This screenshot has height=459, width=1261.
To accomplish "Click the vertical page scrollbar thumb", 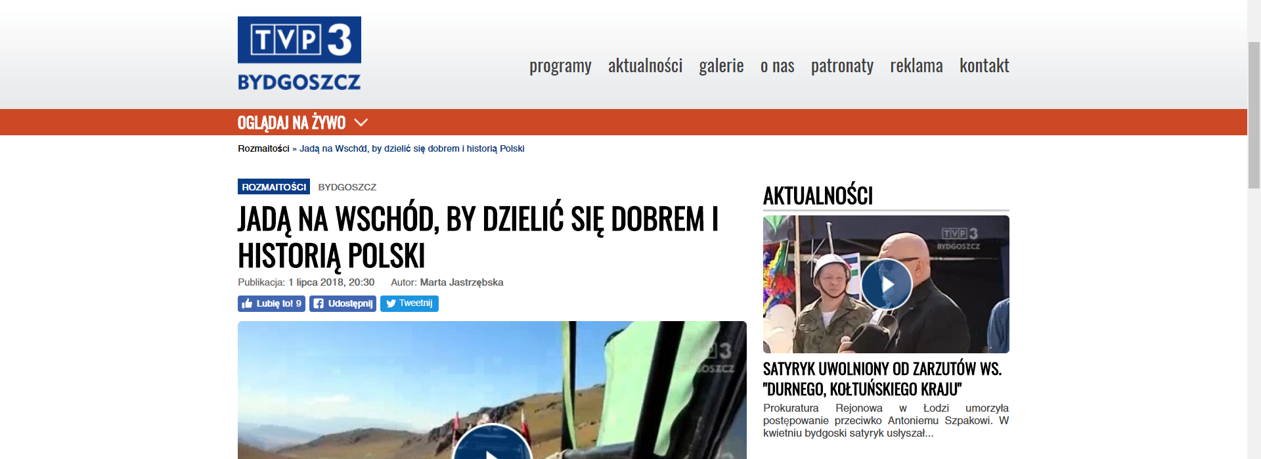I will pos(1254,115).
